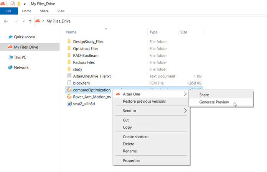This screenshot has width=267, height=172.
Task: Click the Up directory arrow button
Action: coord(30,21)
